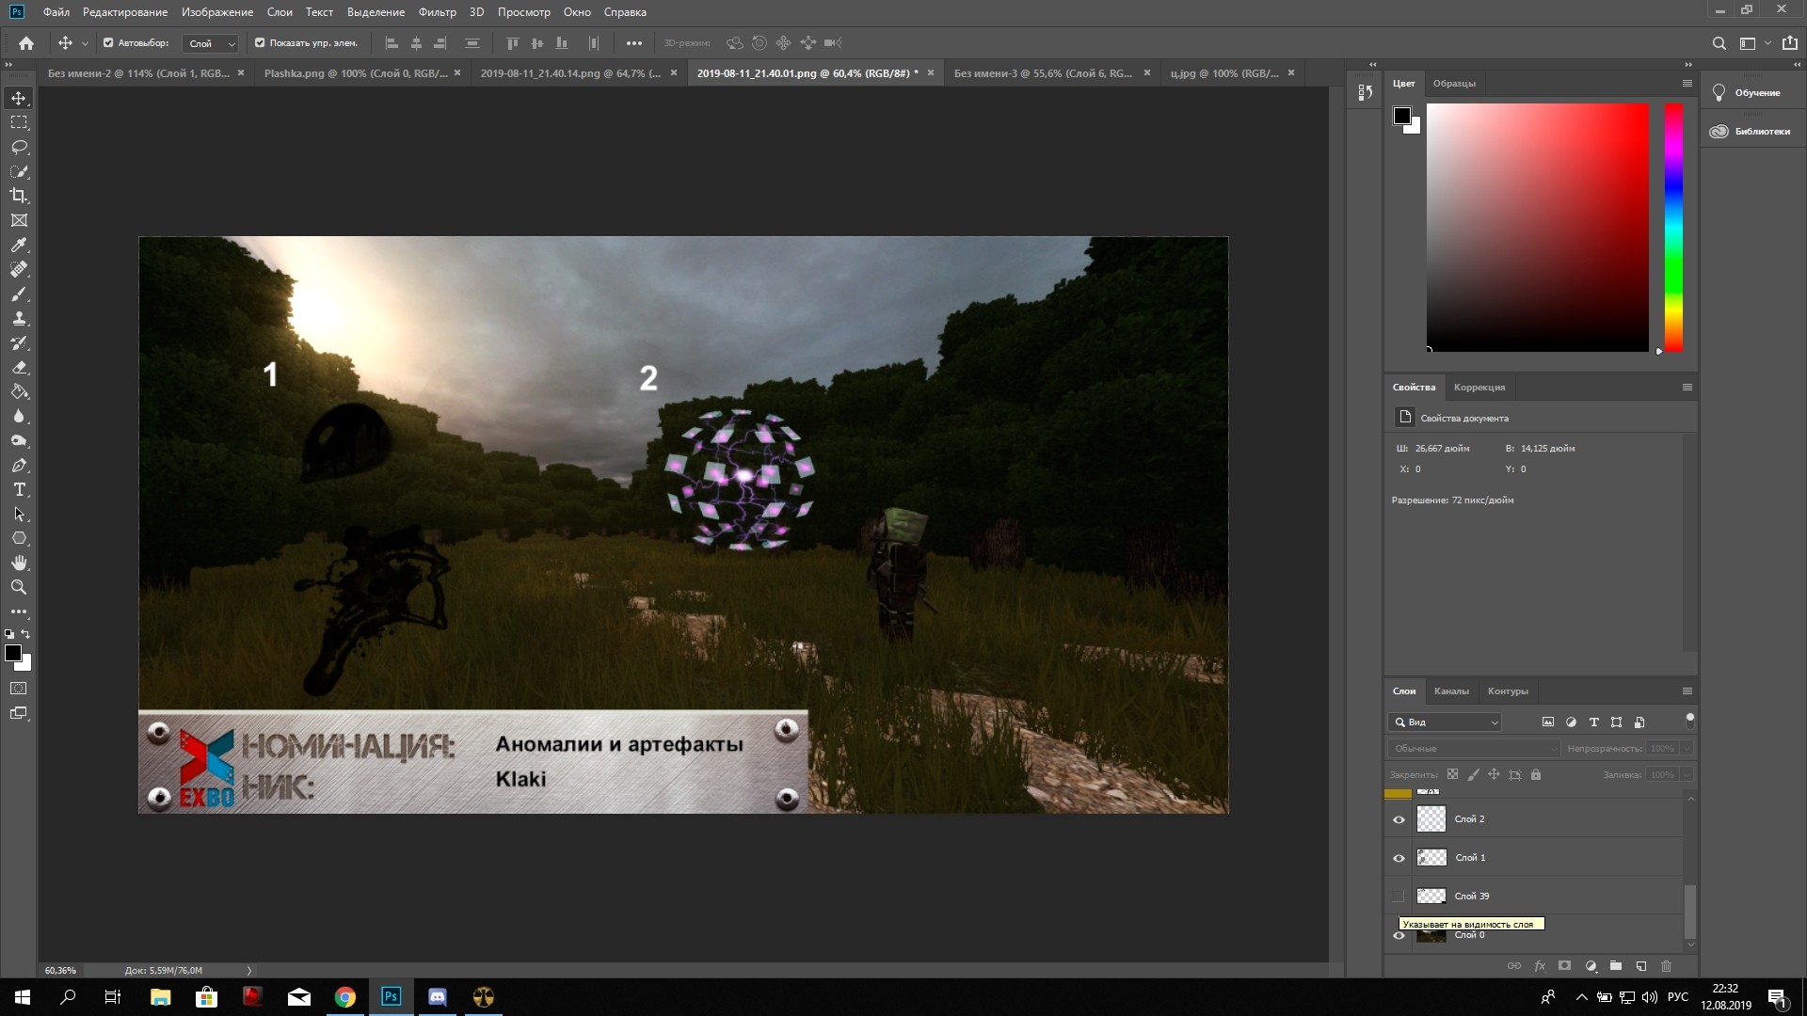
Task: Click more options three dots in options bar
Action: tap(634, 43)
